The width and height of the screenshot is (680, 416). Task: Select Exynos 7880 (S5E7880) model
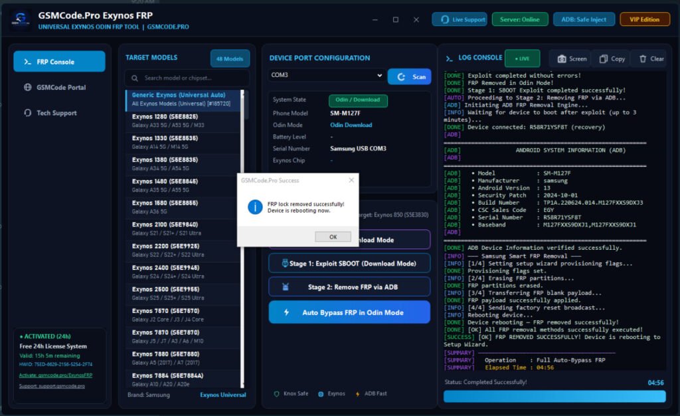pyautogui.click(x=183, y=358)
